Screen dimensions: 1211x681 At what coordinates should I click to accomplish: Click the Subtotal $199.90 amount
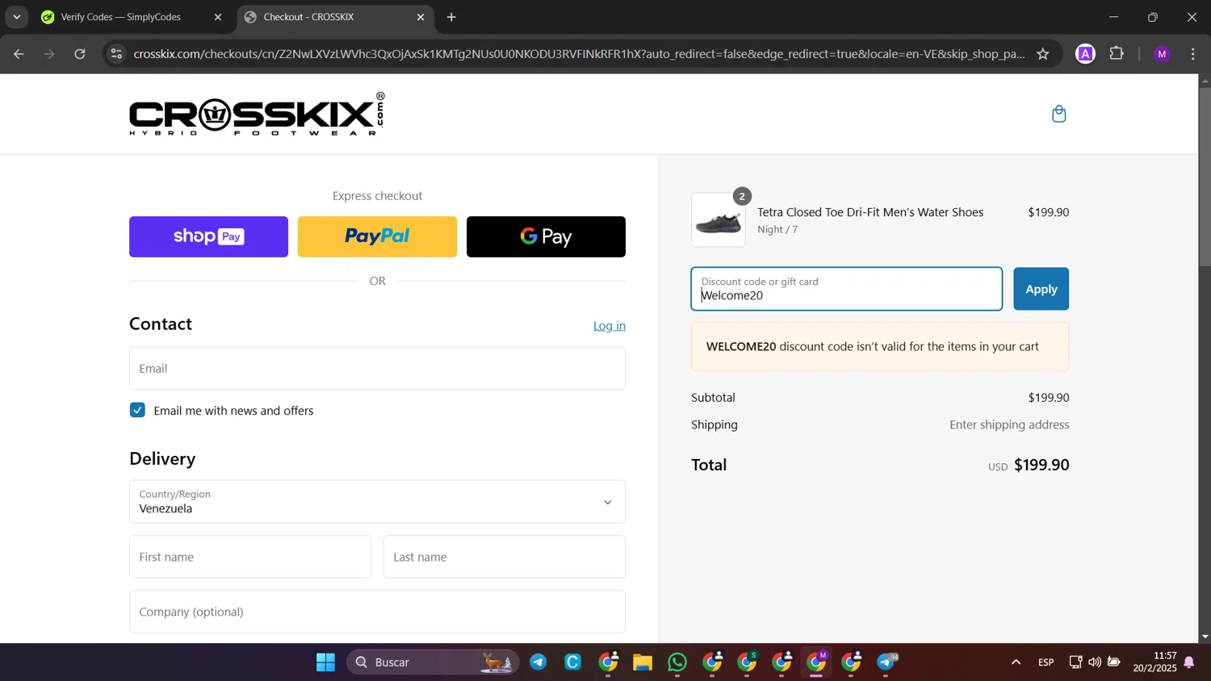click(x=1049, y=398)
